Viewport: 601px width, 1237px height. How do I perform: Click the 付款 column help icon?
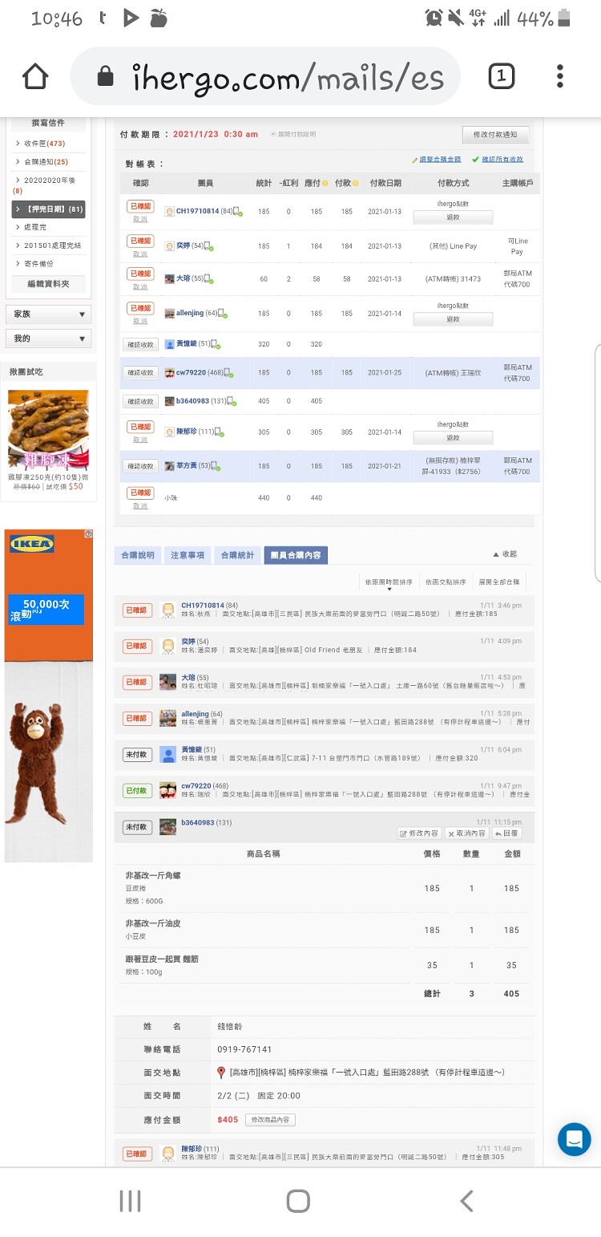pos(355,184)
